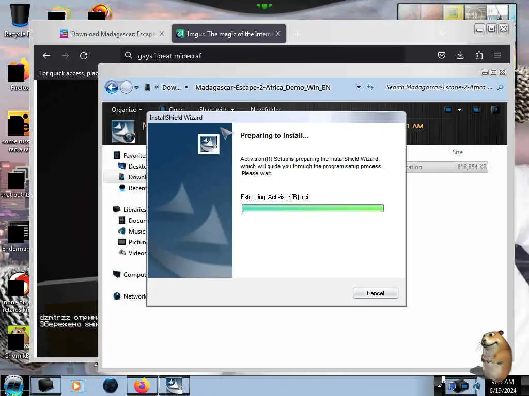Open Documents library in navigation pane
Image resolution: width=529 pixels, height=396 pixels.
click(133, 220)
